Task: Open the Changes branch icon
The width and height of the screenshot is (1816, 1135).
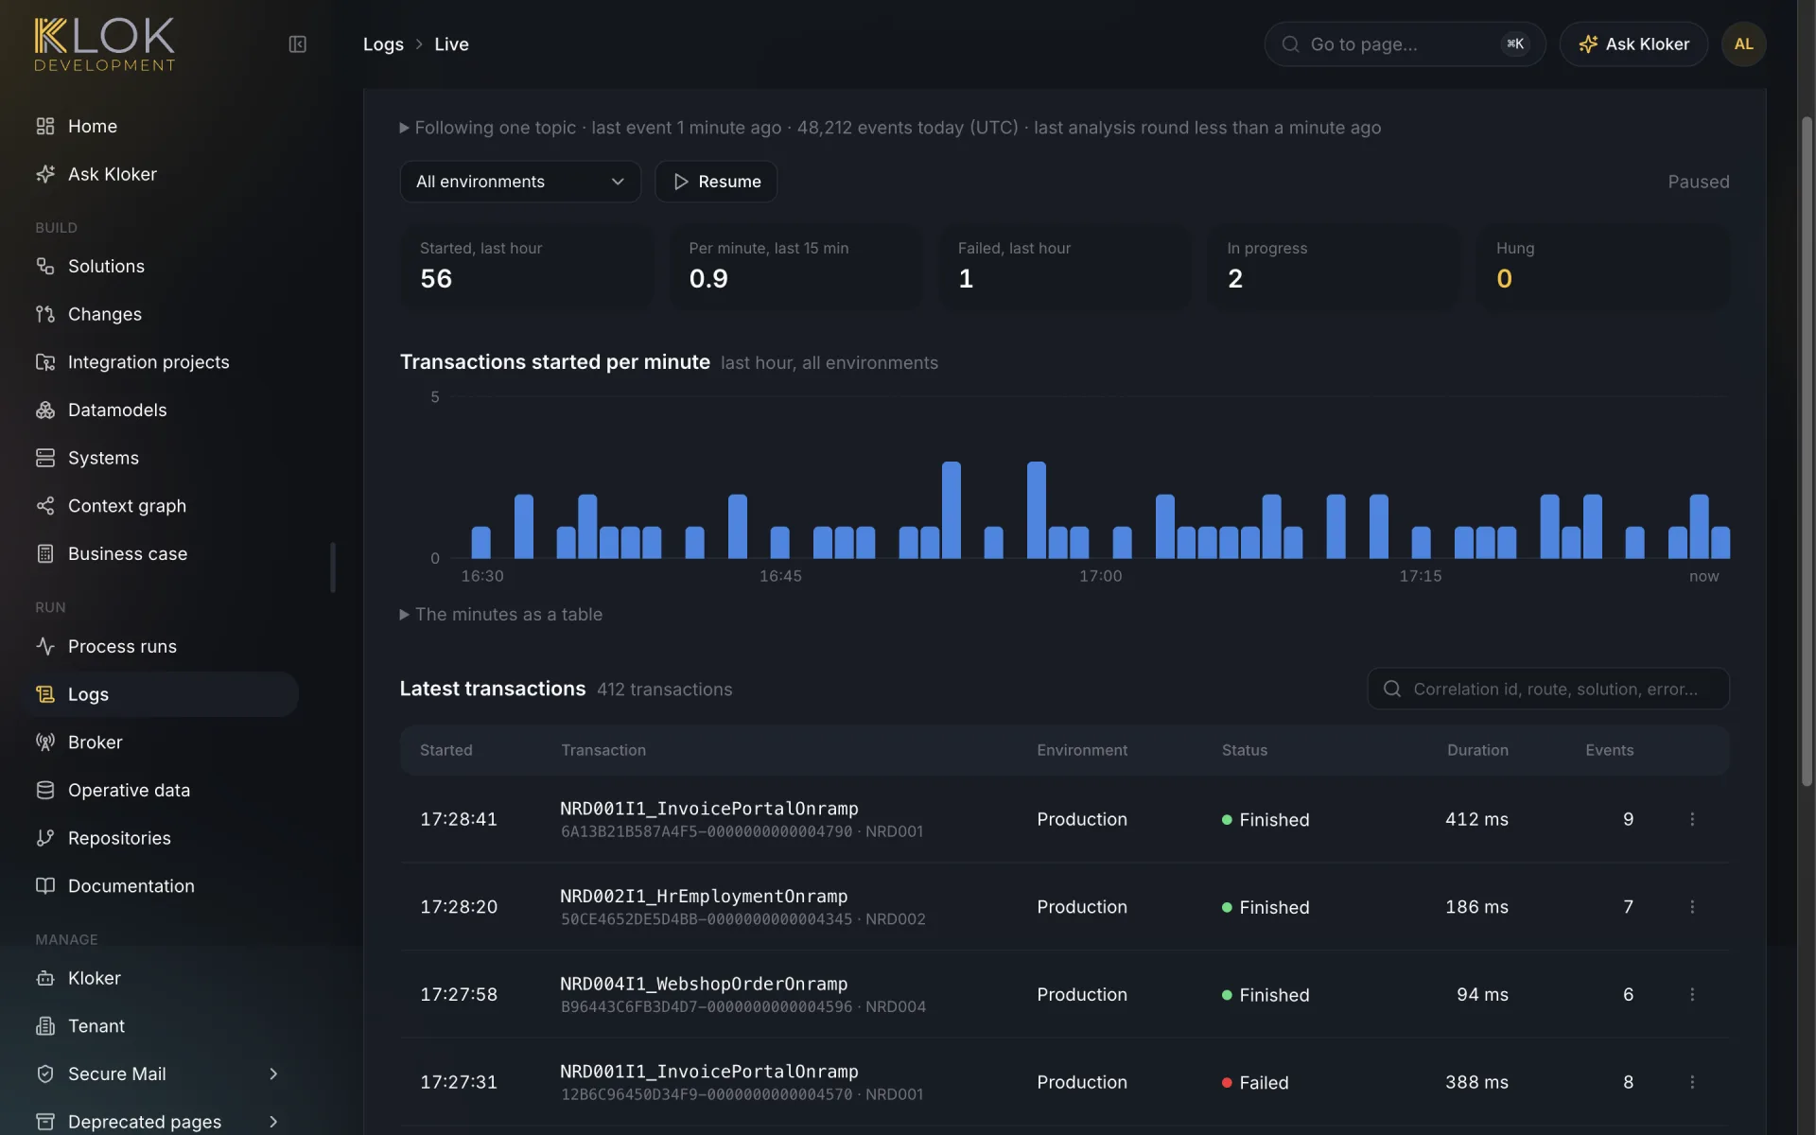Action: (45, 314)
